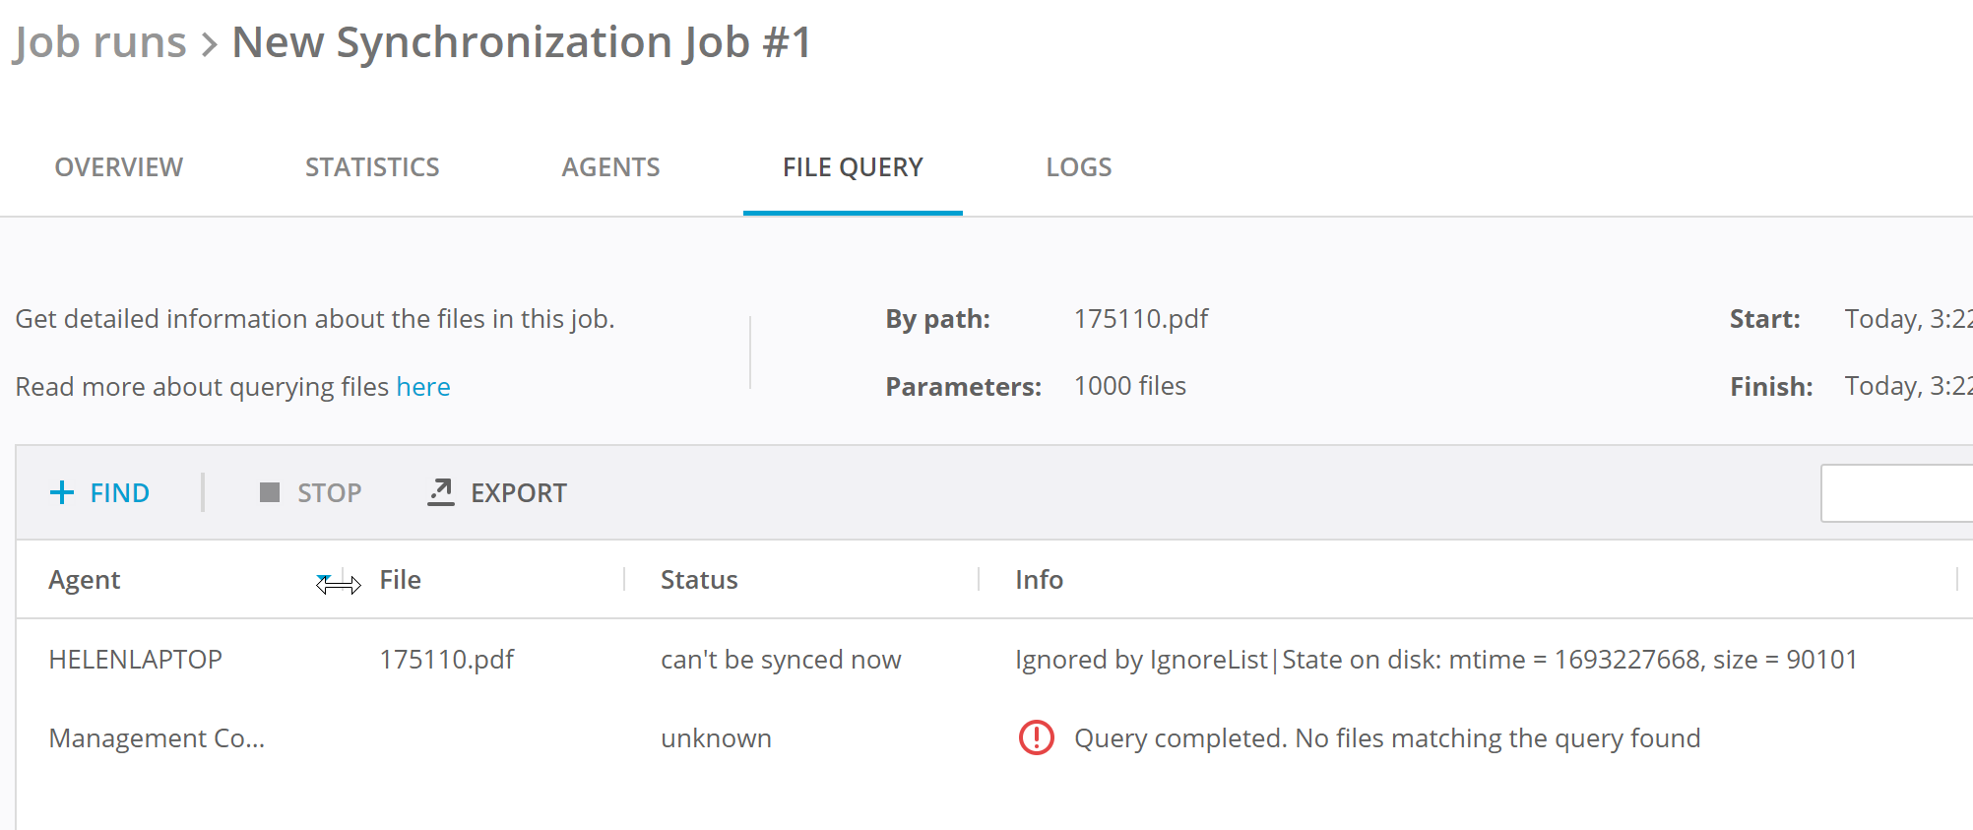Click the 175110.pdf file cell
The height and width of the screenshot is (830, 1973).
(x=447, y=660)
